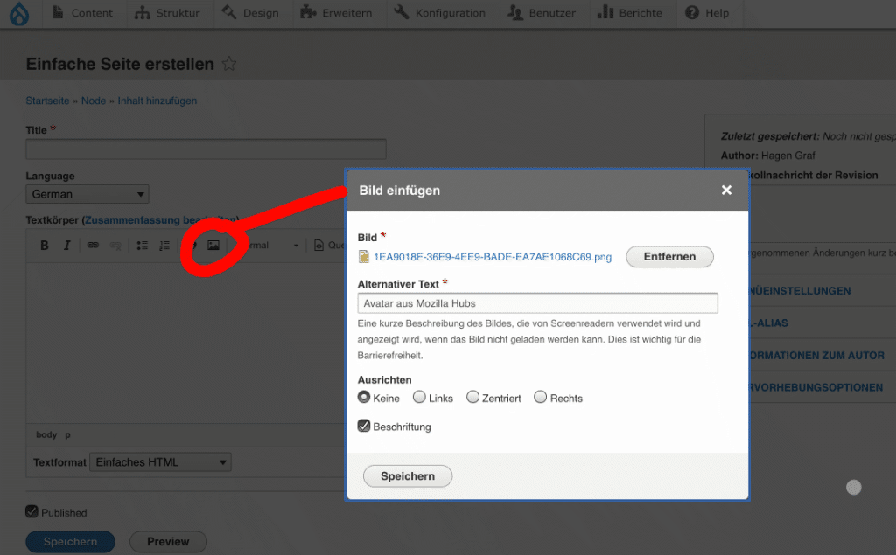896x555 pixels.
Task: Click the Drupal logo home icon
Action: (19, 14)
